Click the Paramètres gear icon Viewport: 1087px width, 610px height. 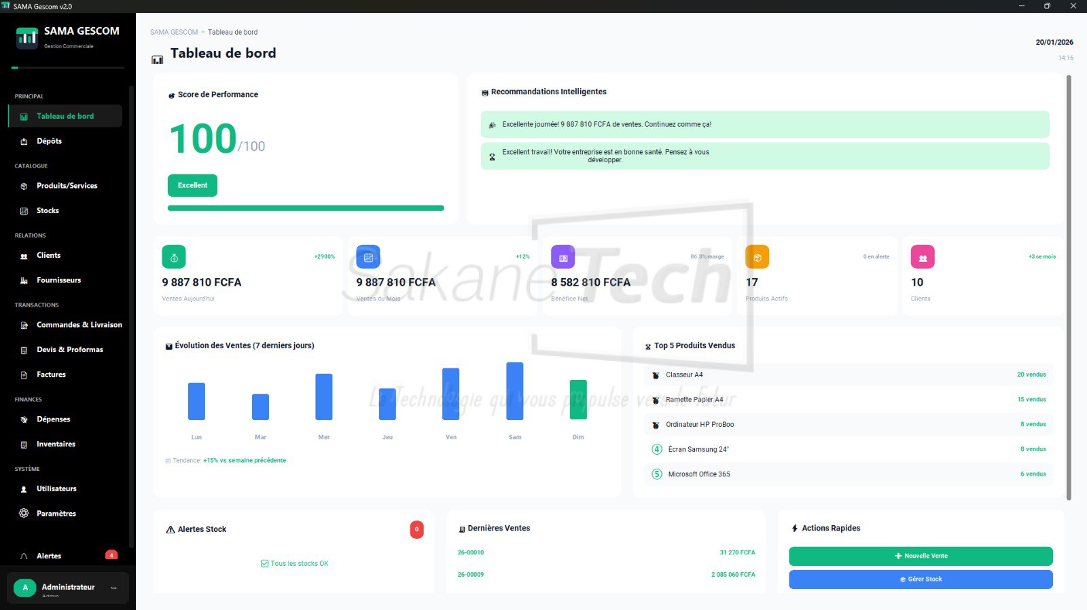tap(24, 514)
